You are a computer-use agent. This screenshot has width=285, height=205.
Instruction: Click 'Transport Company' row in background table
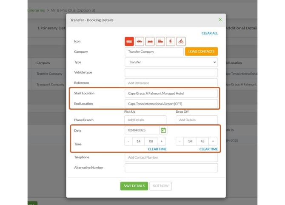tap(50, 84)
